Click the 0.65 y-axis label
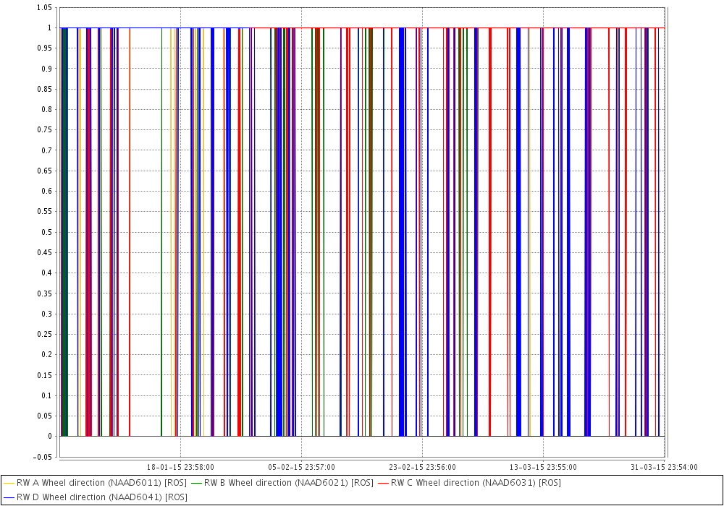This screenshot has width=724, height=506. point(44,171)
